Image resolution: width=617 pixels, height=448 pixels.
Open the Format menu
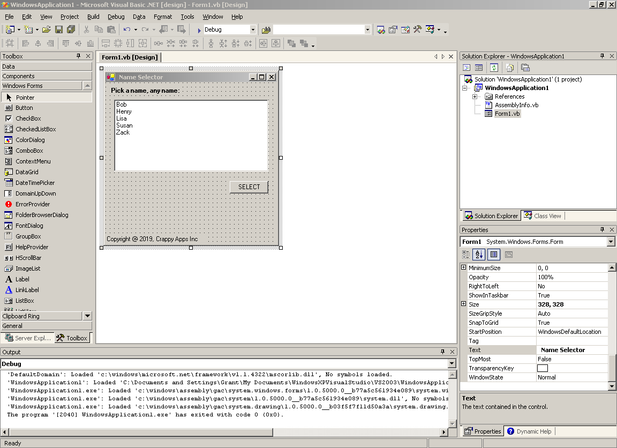click(163, 17)
